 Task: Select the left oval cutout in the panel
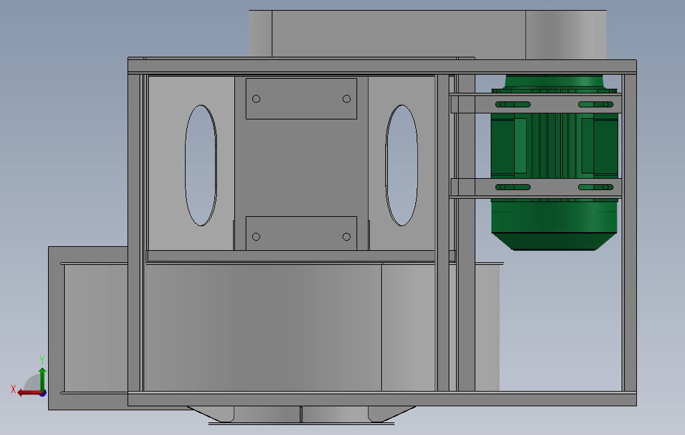click(x=201, y=165)
